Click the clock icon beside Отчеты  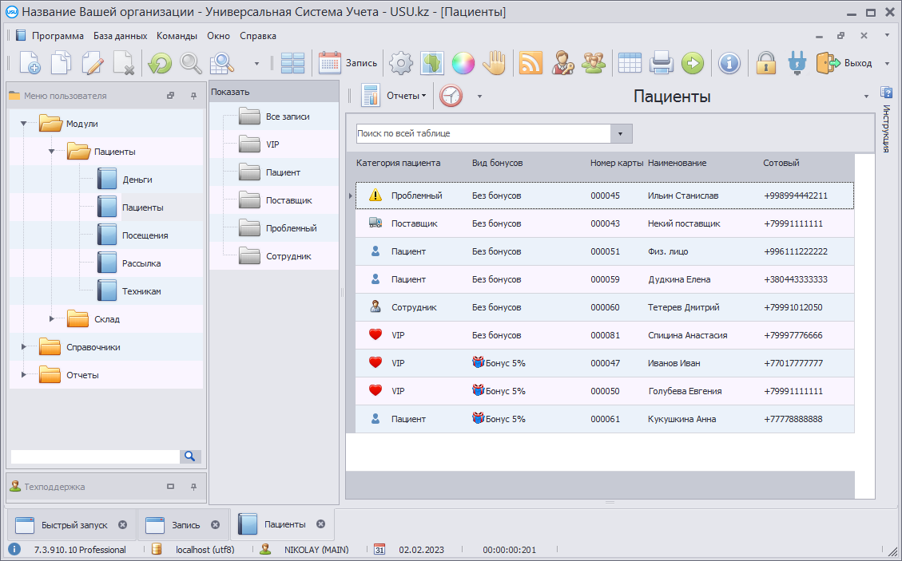point(451,96)
